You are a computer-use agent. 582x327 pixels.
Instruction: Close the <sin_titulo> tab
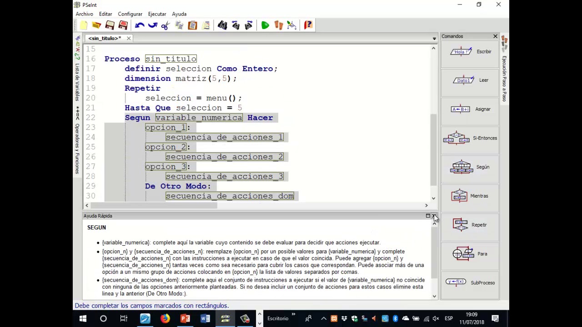point(129,38)
